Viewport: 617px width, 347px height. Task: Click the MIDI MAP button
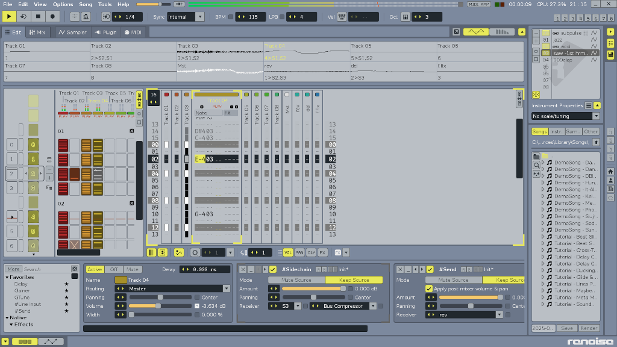480,5
